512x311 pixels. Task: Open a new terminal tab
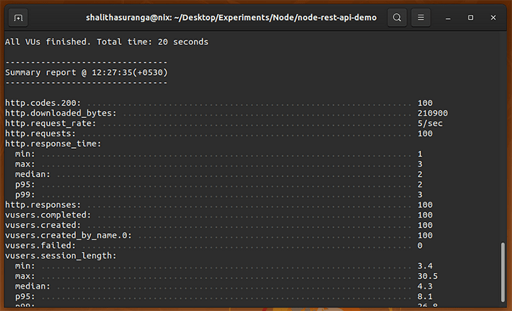point(18,18)
